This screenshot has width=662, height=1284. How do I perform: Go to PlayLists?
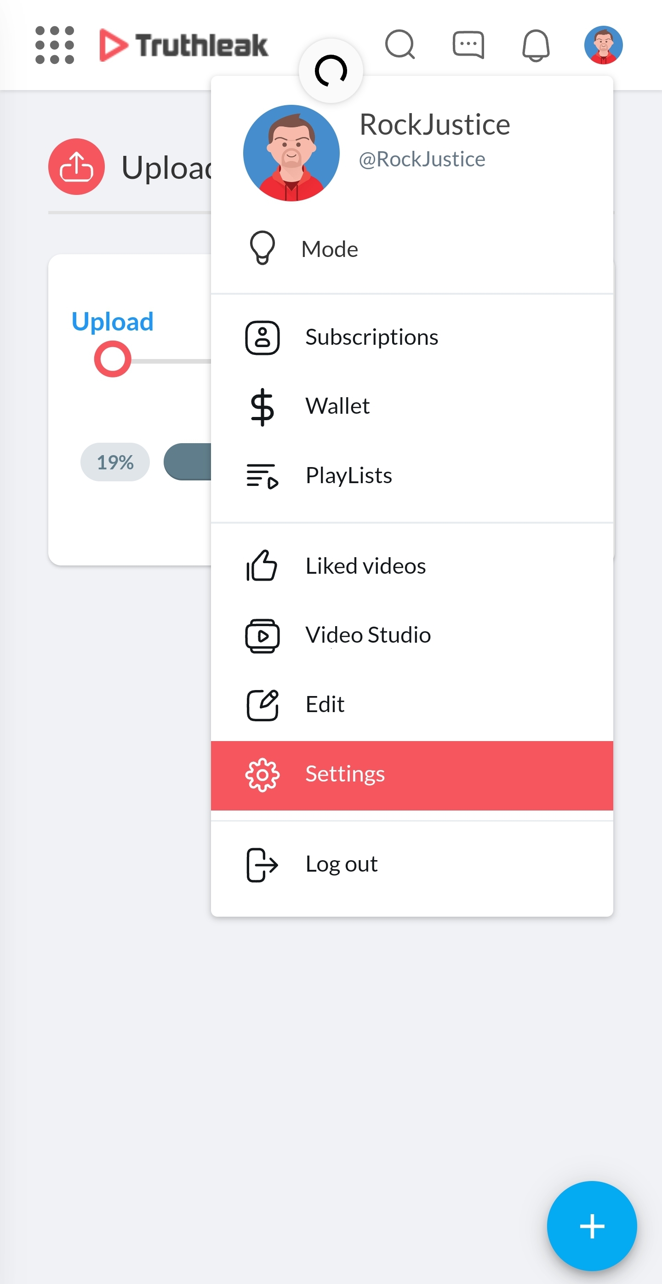348,475
